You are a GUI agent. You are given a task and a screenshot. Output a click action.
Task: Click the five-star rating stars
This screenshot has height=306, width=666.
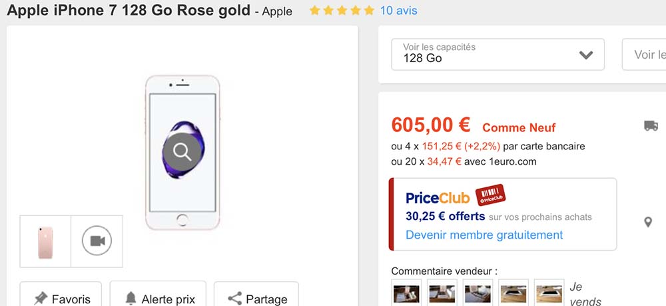click(x=342, y=11)
